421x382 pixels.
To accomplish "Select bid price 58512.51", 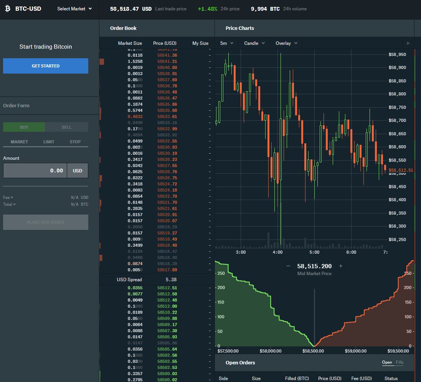I will pyautogui.click(x=167, y=288).
